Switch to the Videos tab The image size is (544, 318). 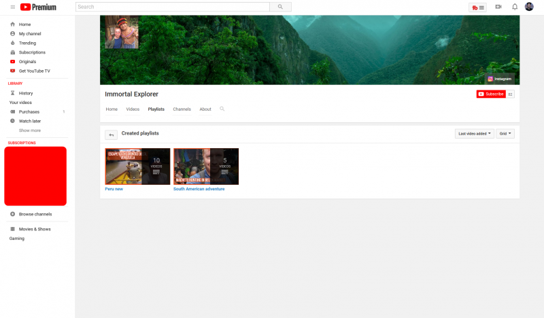(133, 109)
